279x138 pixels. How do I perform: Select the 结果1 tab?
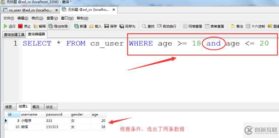23,107
